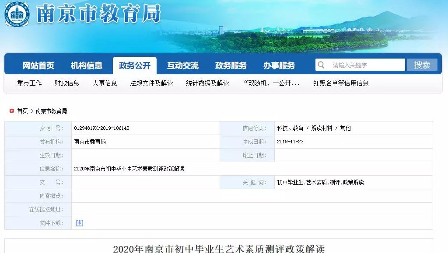
Task: Open the 网站首页 tab
Action: click(38, 66)
